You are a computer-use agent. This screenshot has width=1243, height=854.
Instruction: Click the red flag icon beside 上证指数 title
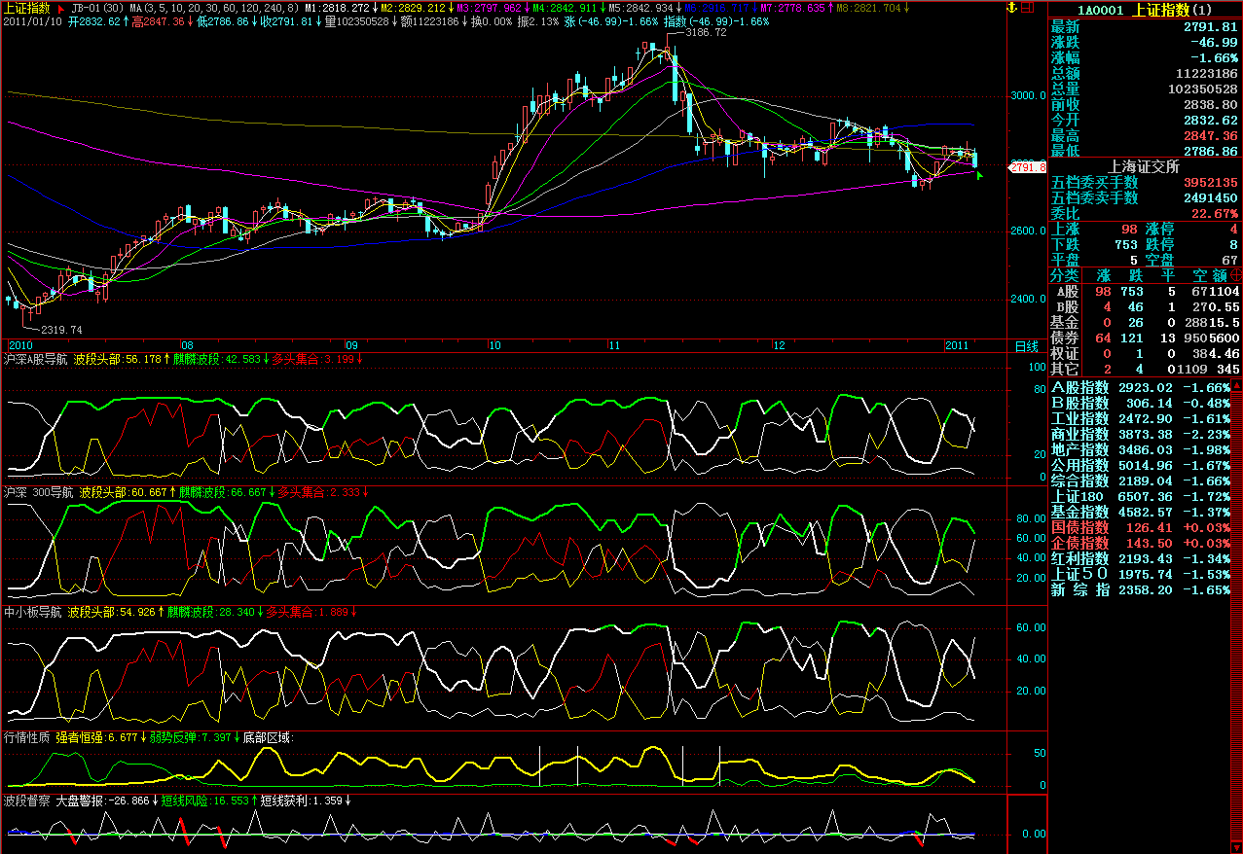[x=61, y=9]
